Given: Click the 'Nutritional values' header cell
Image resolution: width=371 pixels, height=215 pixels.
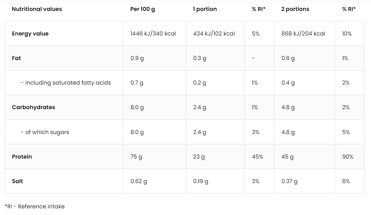Looking at the screenshot, I should [x=37, y=9].
